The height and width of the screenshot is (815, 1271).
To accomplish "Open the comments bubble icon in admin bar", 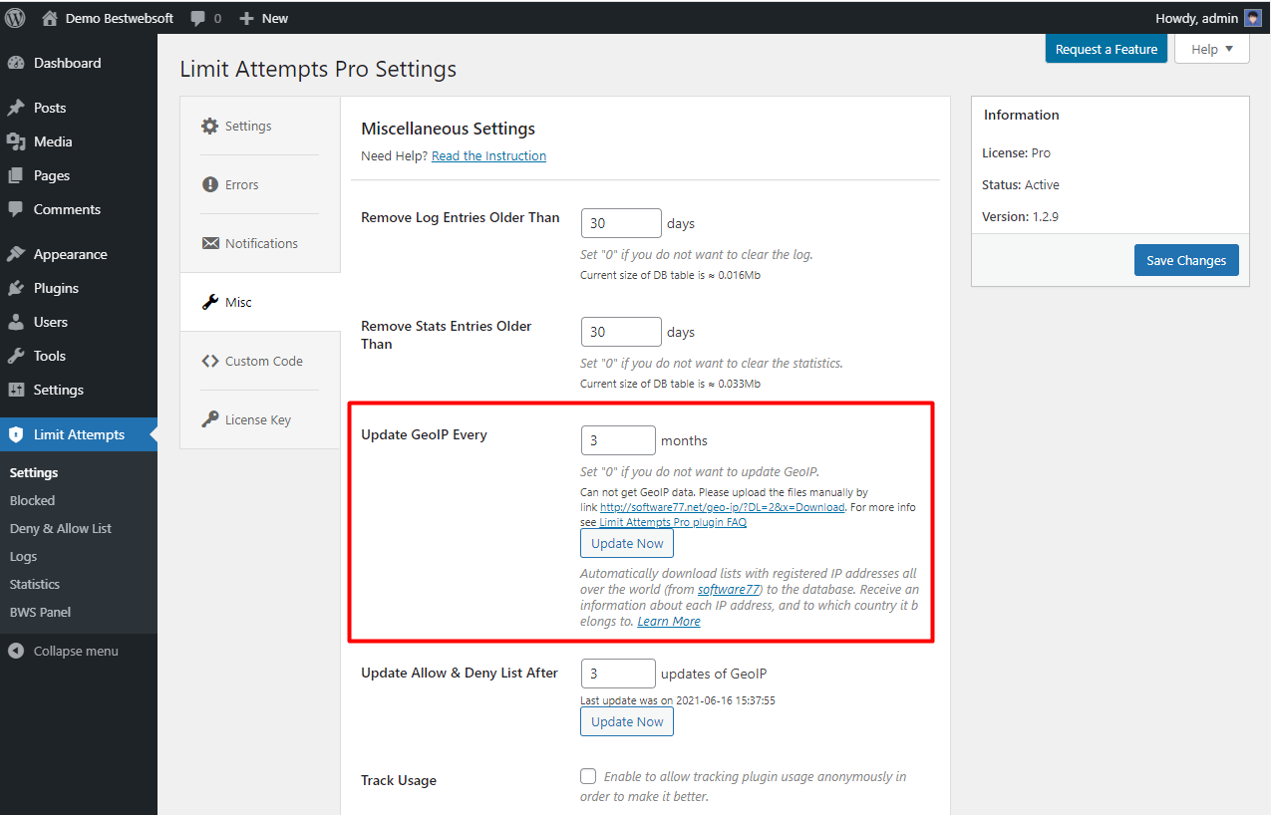I will coord(198,18).
